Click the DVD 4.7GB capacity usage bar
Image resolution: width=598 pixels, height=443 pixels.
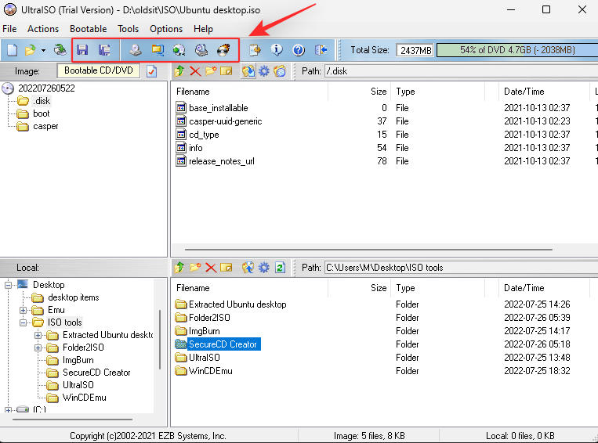[x=517, y=50]
